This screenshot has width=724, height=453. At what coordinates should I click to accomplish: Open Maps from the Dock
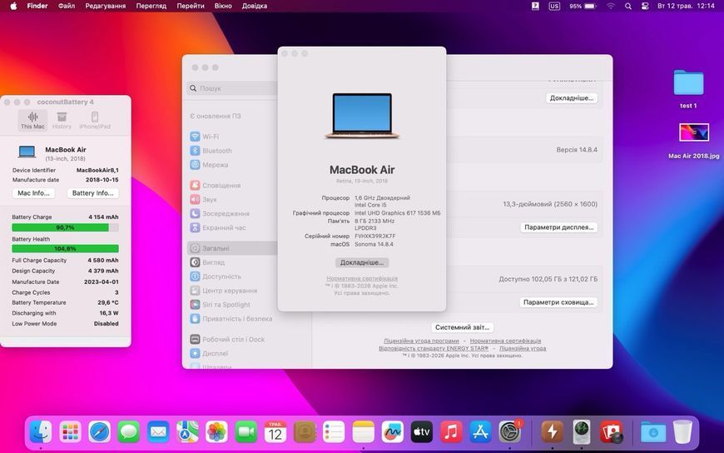click(x=187, y=433)
